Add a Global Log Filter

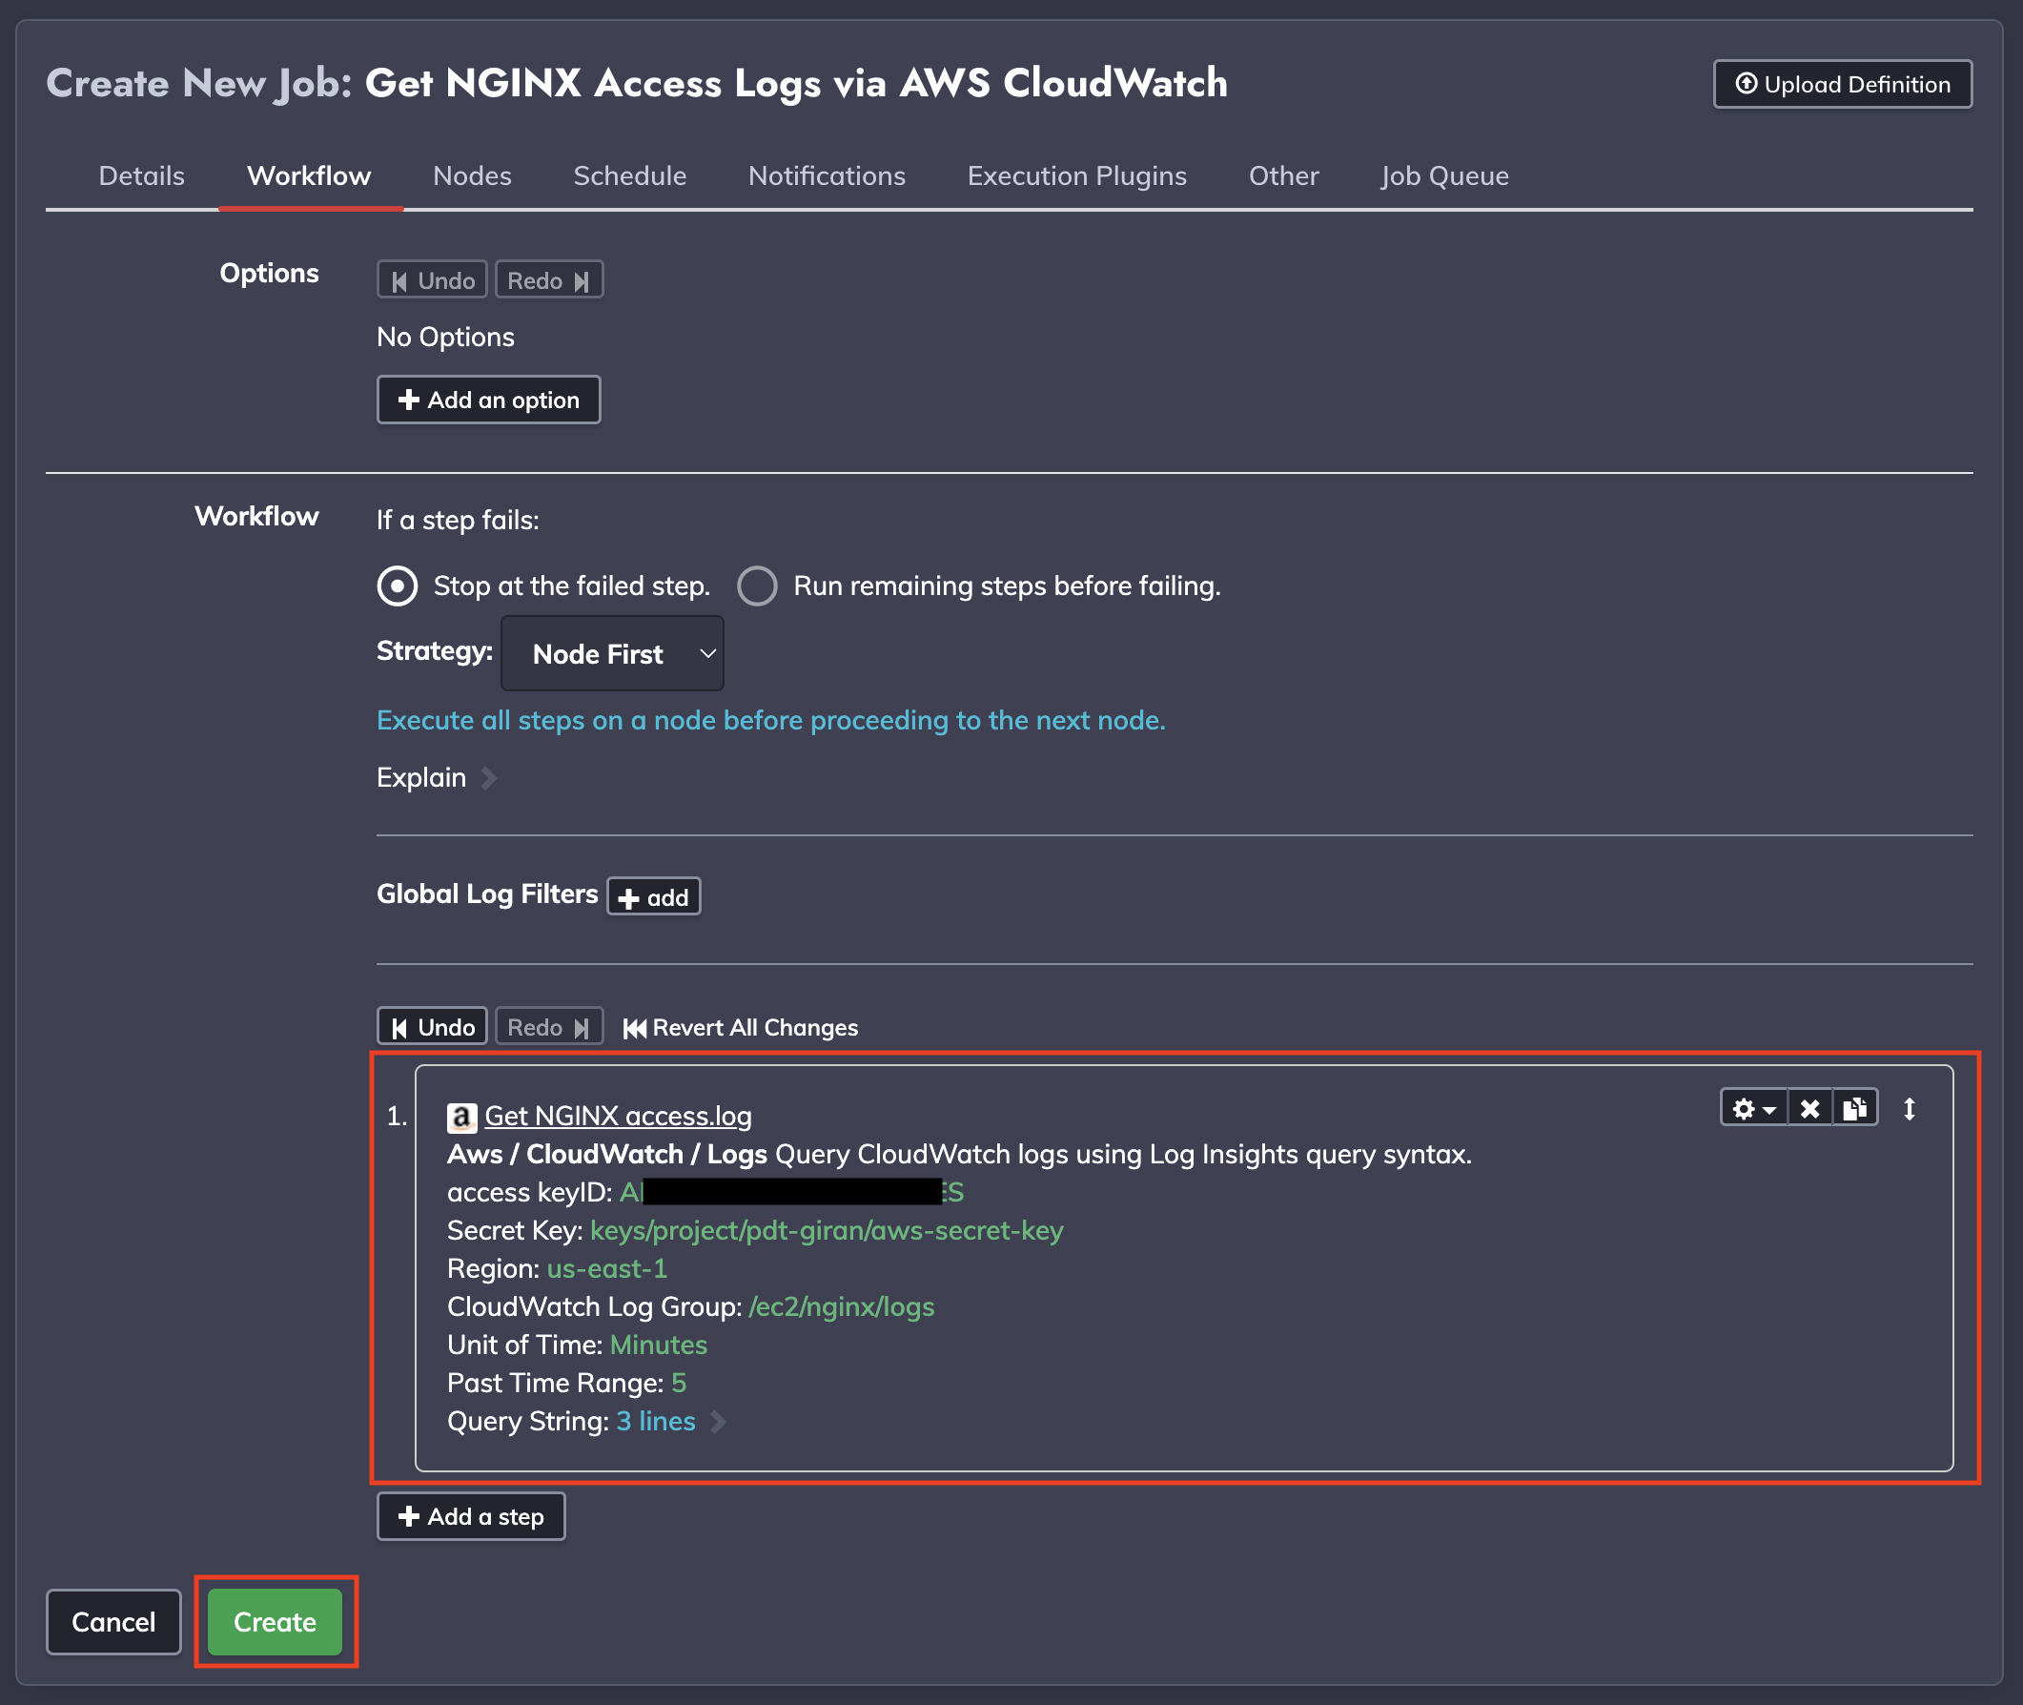pos(653,897)
